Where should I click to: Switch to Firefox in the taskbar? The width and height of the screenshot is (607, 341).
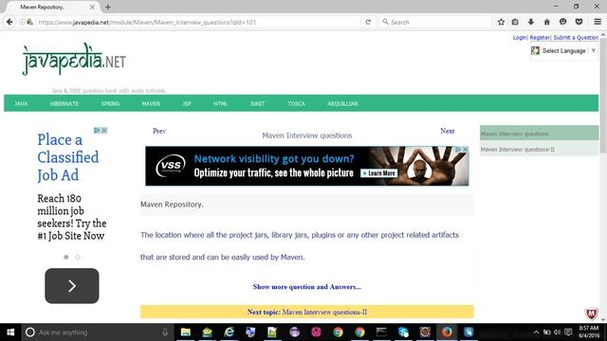[x=447, y=332]
